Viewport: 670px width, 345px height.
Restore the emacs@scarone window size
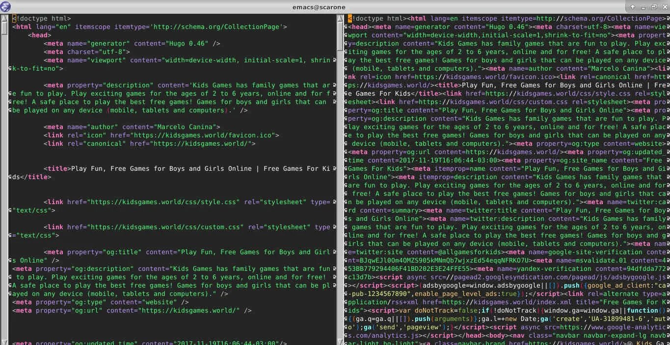tap(654, 7)
